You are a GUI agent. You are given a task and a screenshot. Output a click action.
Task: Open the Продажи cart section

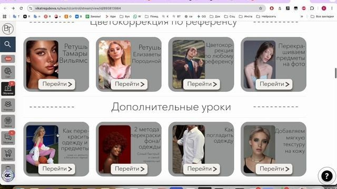[x=8, y=154]
